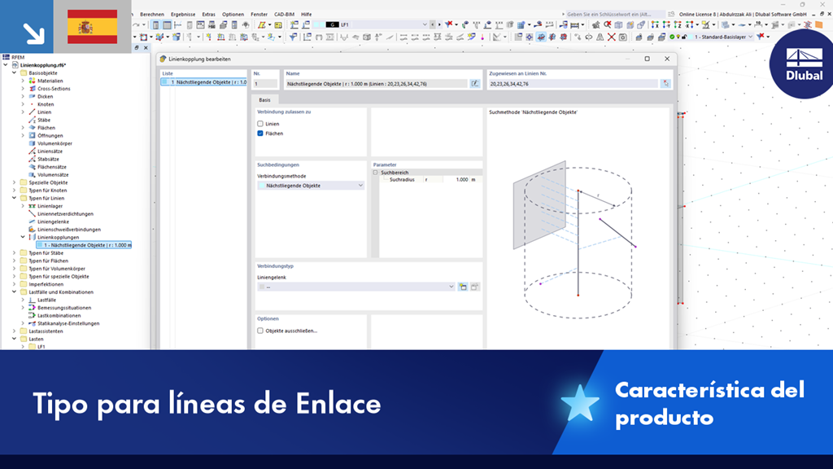This screenshot has height=469, width=833.
Task: Expand the Imperfektionen folder
Action: click(15, 284)
